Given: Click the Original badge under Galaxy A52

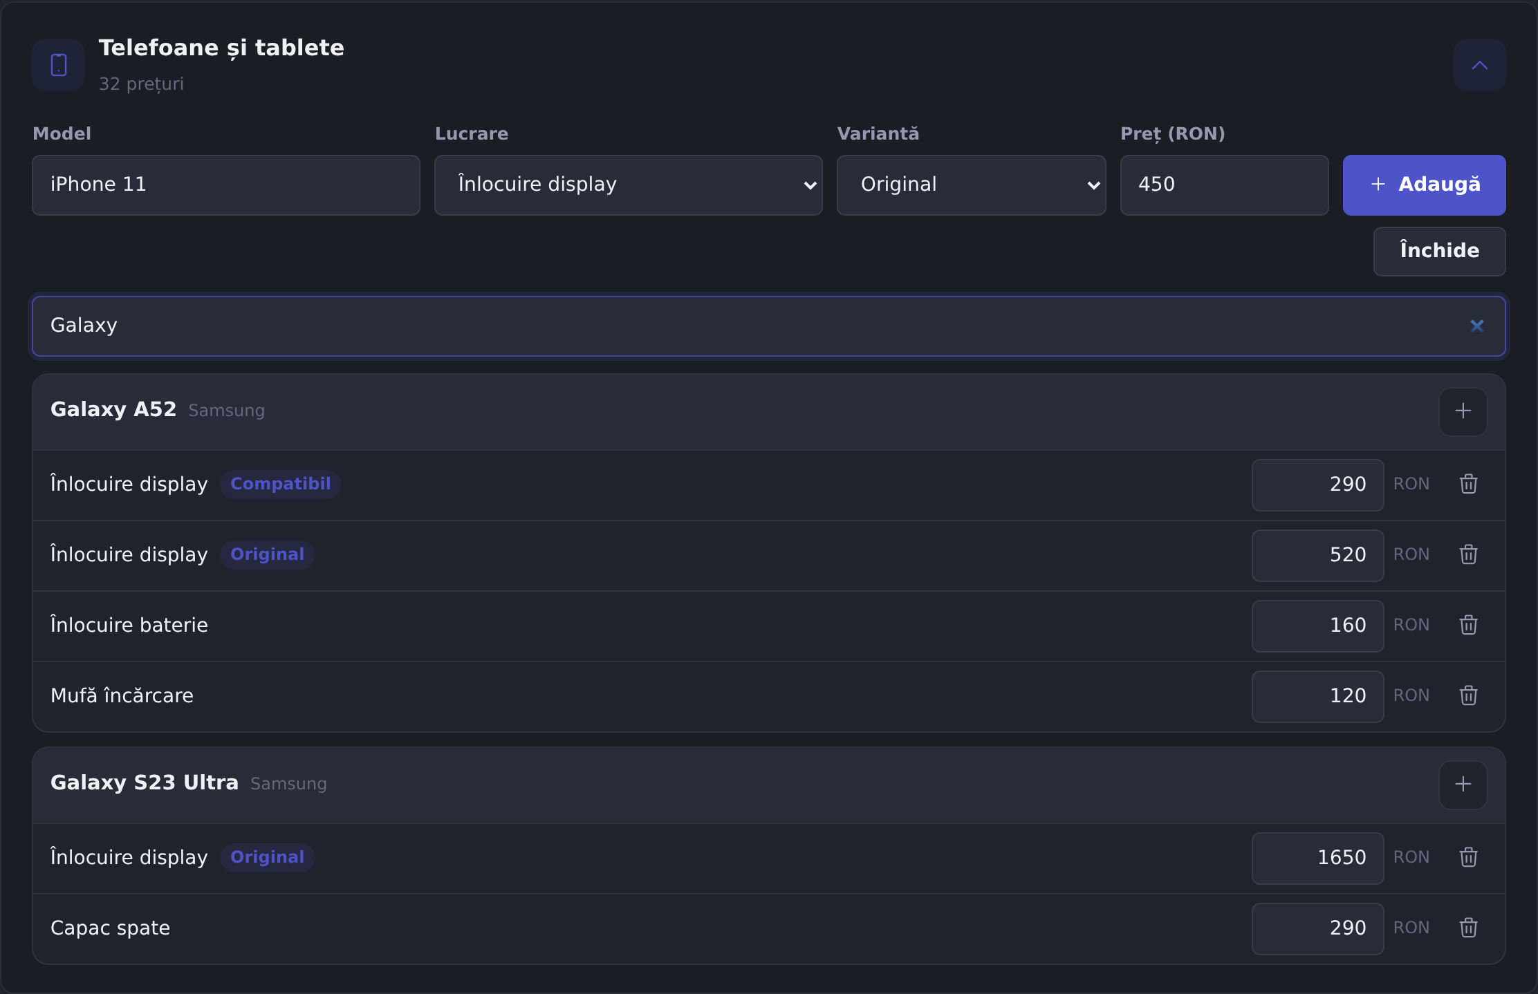Looking at the screenshot, I should point(268,555).
